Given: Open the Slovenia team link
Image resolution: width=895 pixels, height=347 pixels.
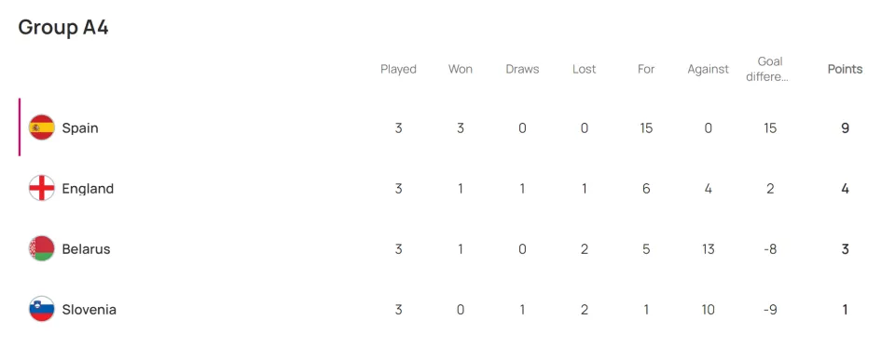Looking at the screenshot, I should [x=89, y=310].
